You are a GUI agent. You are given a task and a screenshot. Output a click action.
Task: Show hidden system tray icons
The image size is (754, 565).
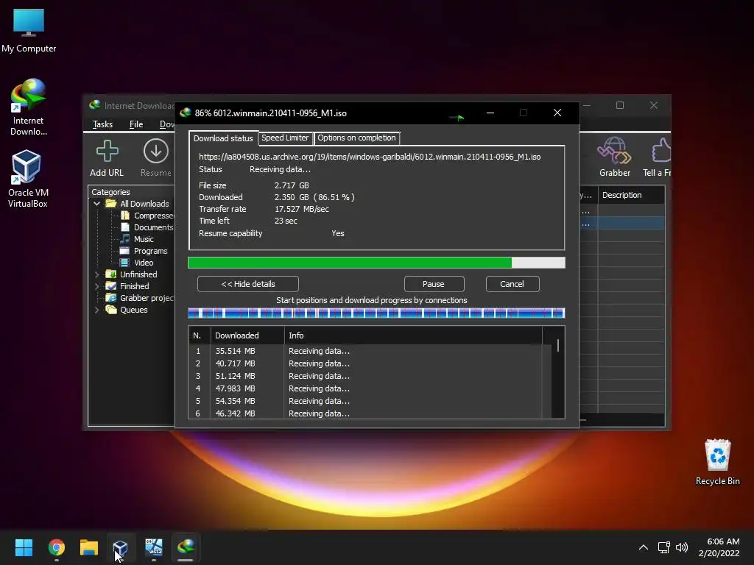click(644, 547)
